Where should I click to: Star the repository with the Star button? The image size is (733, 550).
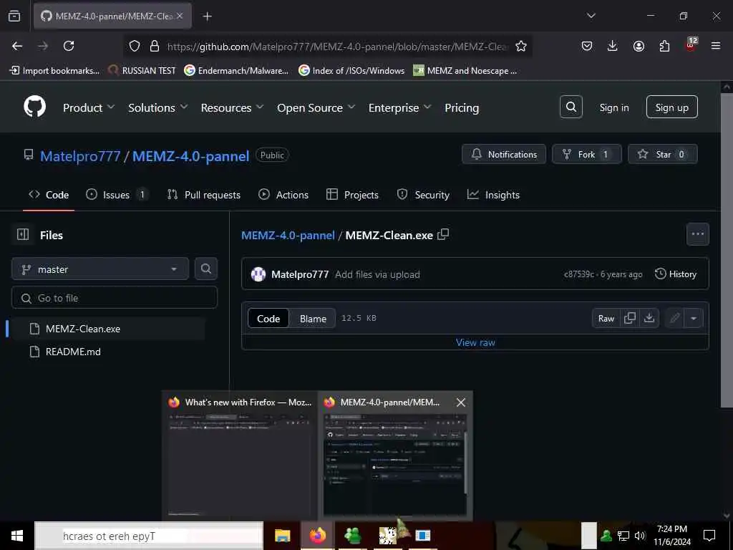click(662, 154)
